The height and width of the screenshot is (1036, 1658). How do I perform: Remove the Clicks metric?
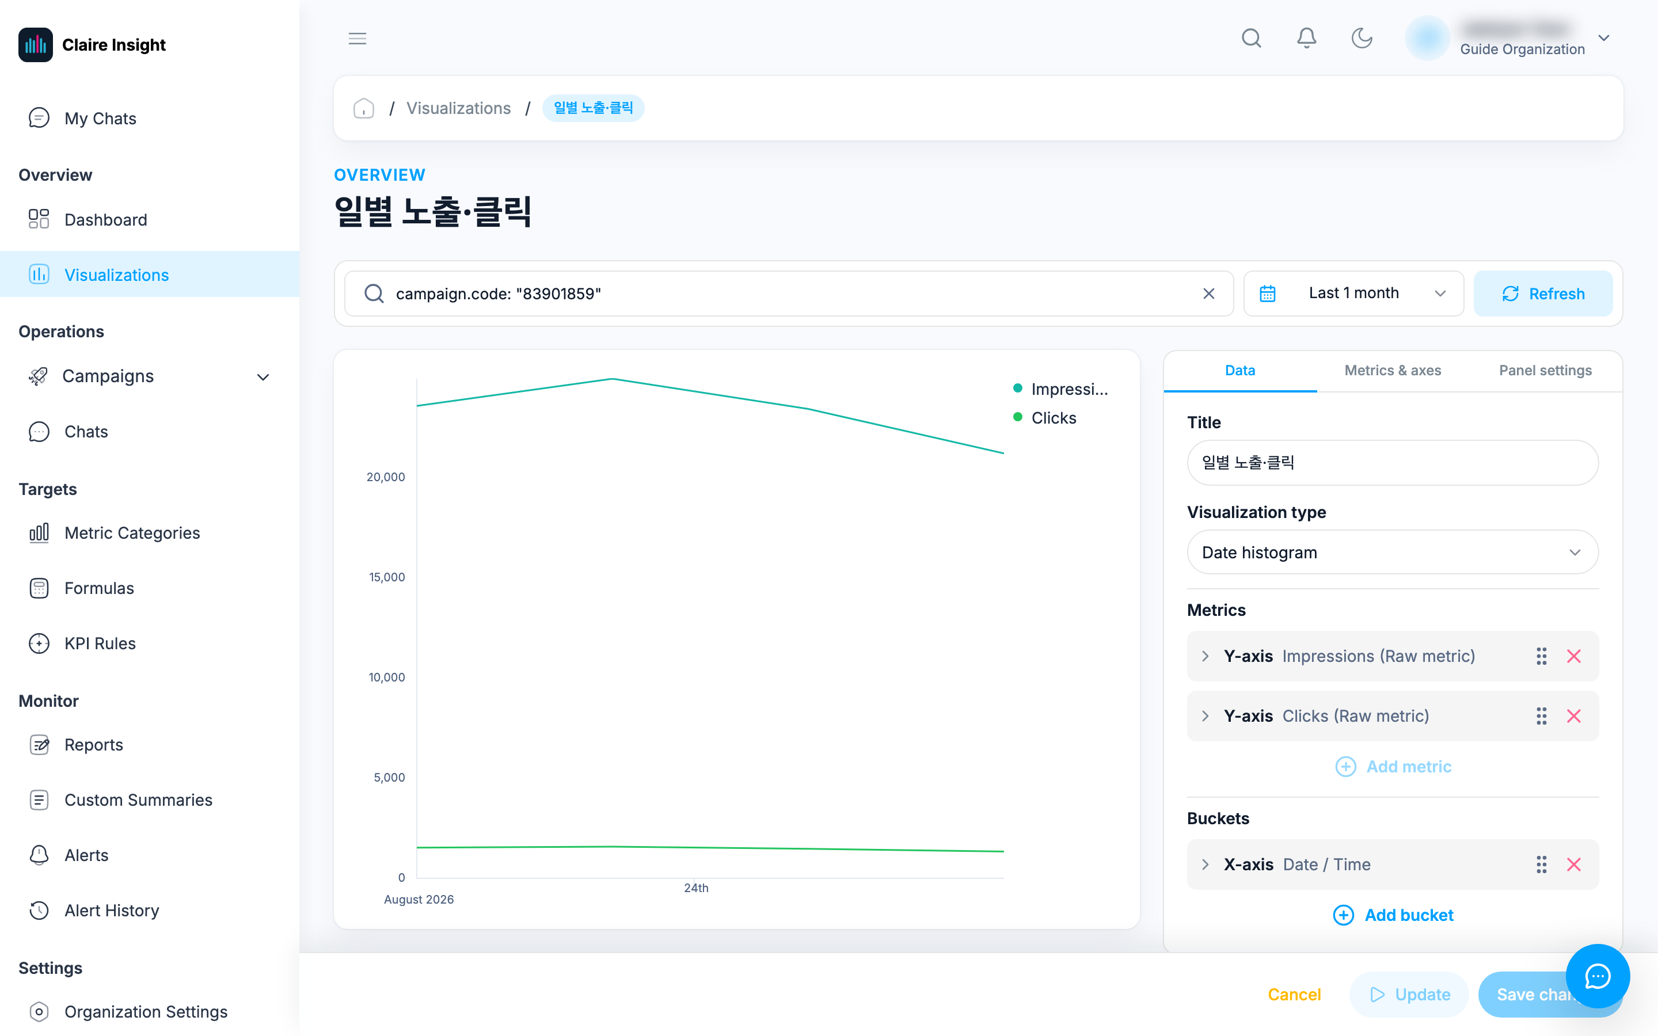(1574, 716)
